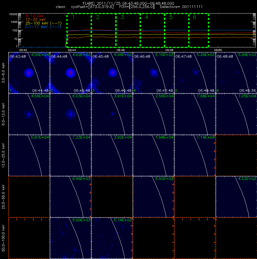Open the 3.0-6.0 keV image labeled 5.16E+03
Viewport: 257px width, 259px height.
tap(153, 73)
